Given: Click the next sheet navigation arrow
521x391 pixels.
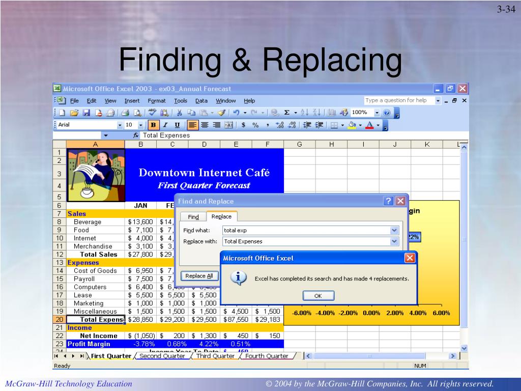Looking at the screenshot, I should tap(73, 356).
